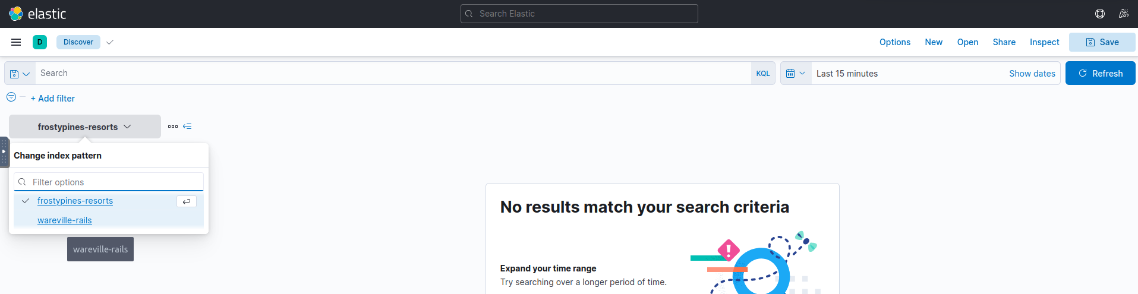The image size is (1138, 294).
Task: Select the checked frostypines-resorts option
Action: point(75,201)
